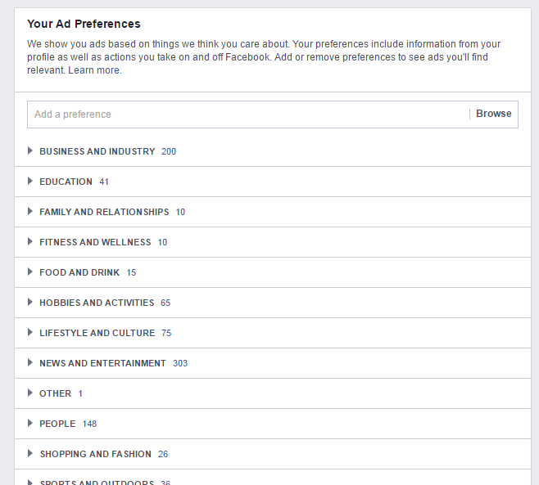Select the PEOPLE category label
Viewport: 539px width, 485px height.
point(57,424)
